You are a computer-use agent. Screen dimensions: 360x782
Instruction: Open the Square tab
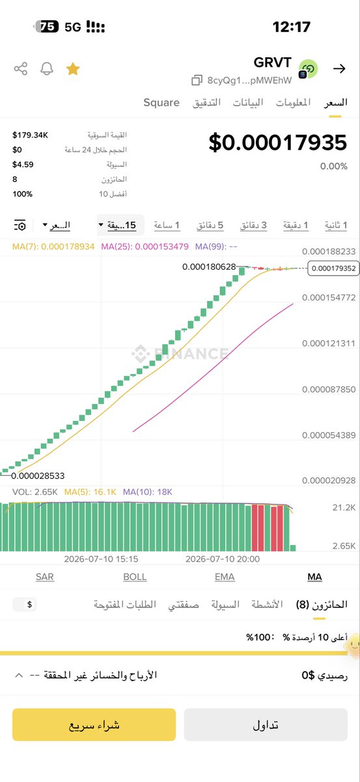(161, 102)
